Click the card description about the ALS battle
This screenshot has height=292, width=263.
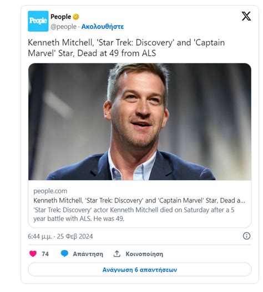(134, 214)
